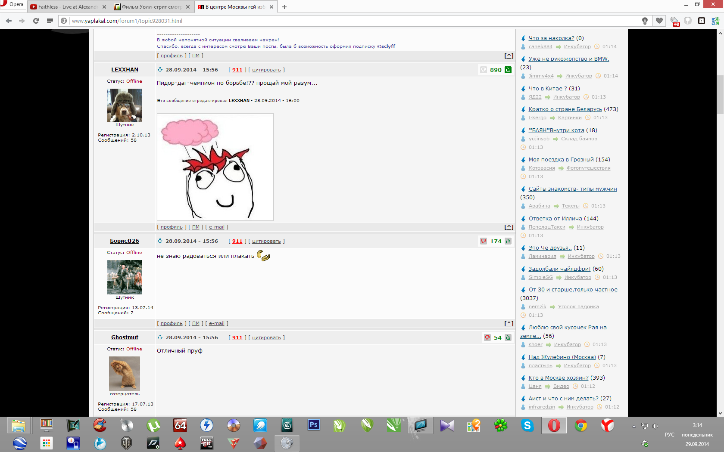Launch Google Chrome from taskbar
Screen dimensions: 724x452
coord(581,426)
